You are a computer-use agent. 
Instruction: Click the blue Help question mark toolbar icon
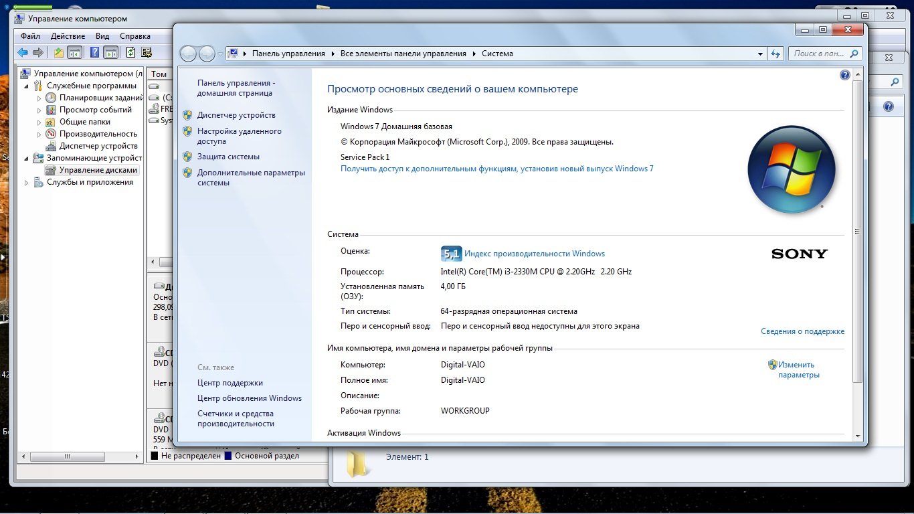[x=95, y=53]
